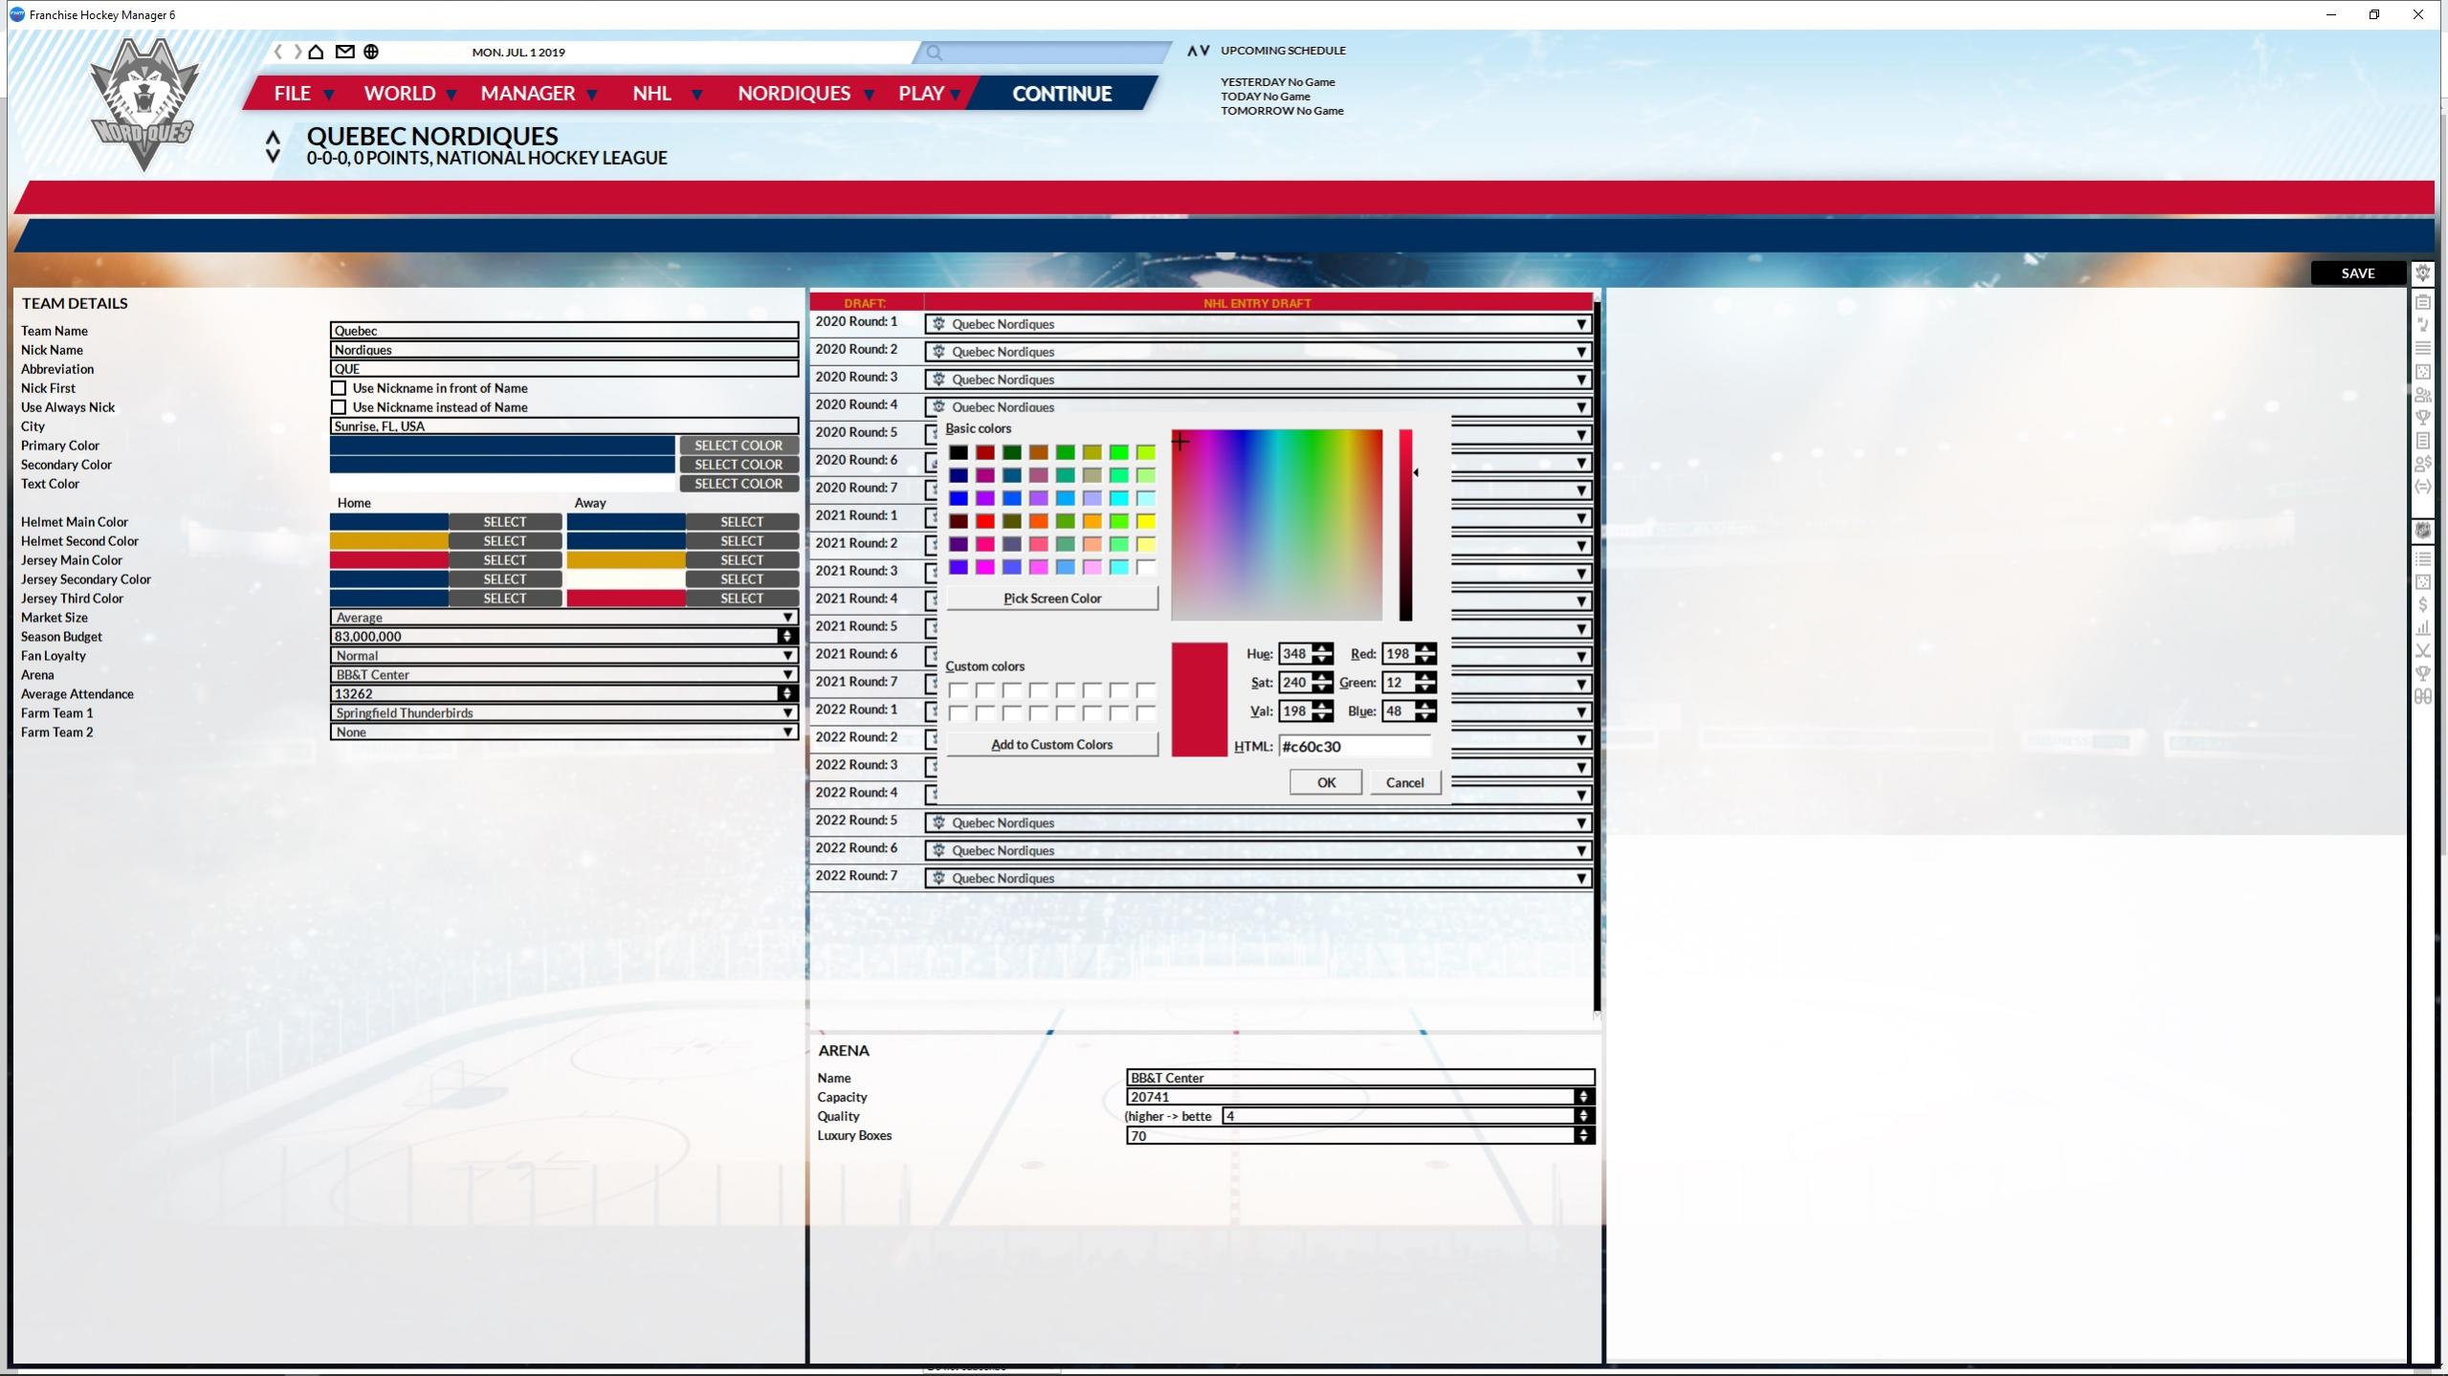Click OK in the color dialog
The width and height of the screenshot is (2448, 1376).
(1325, 782)
